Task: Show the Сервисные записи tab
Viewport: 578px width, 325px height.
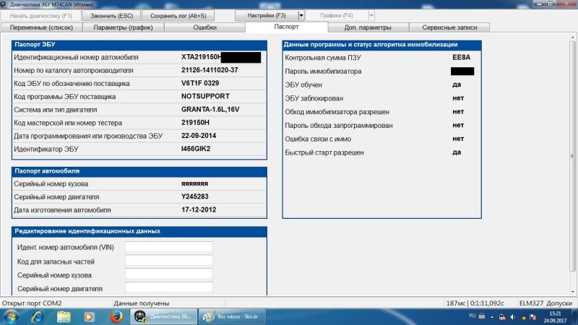Action: point(449,27)
